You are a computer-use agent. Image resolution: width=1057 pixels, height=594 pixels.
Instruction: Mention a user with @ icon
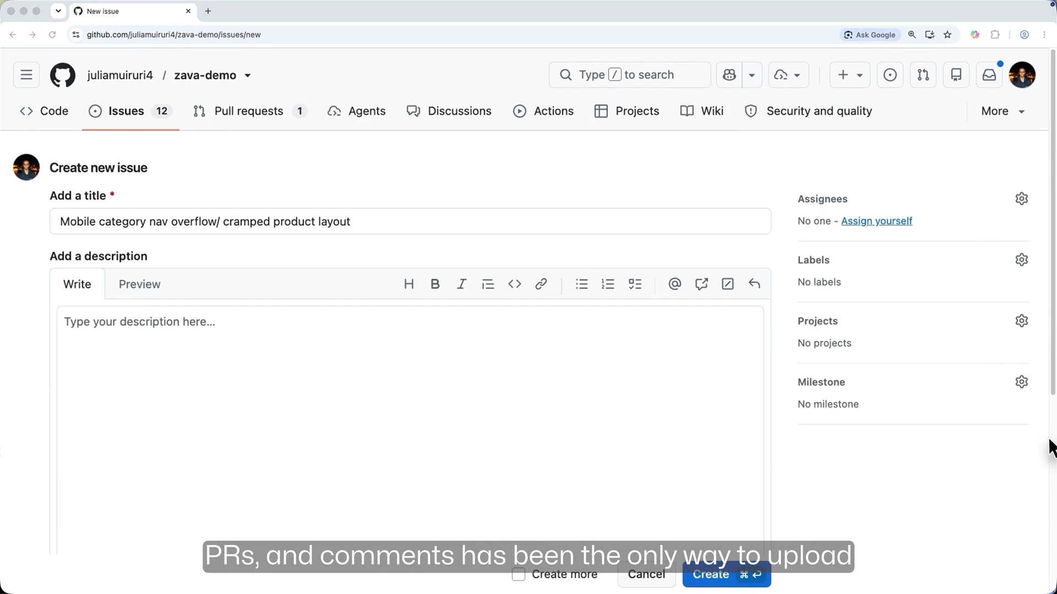click(x=675, y=284)
